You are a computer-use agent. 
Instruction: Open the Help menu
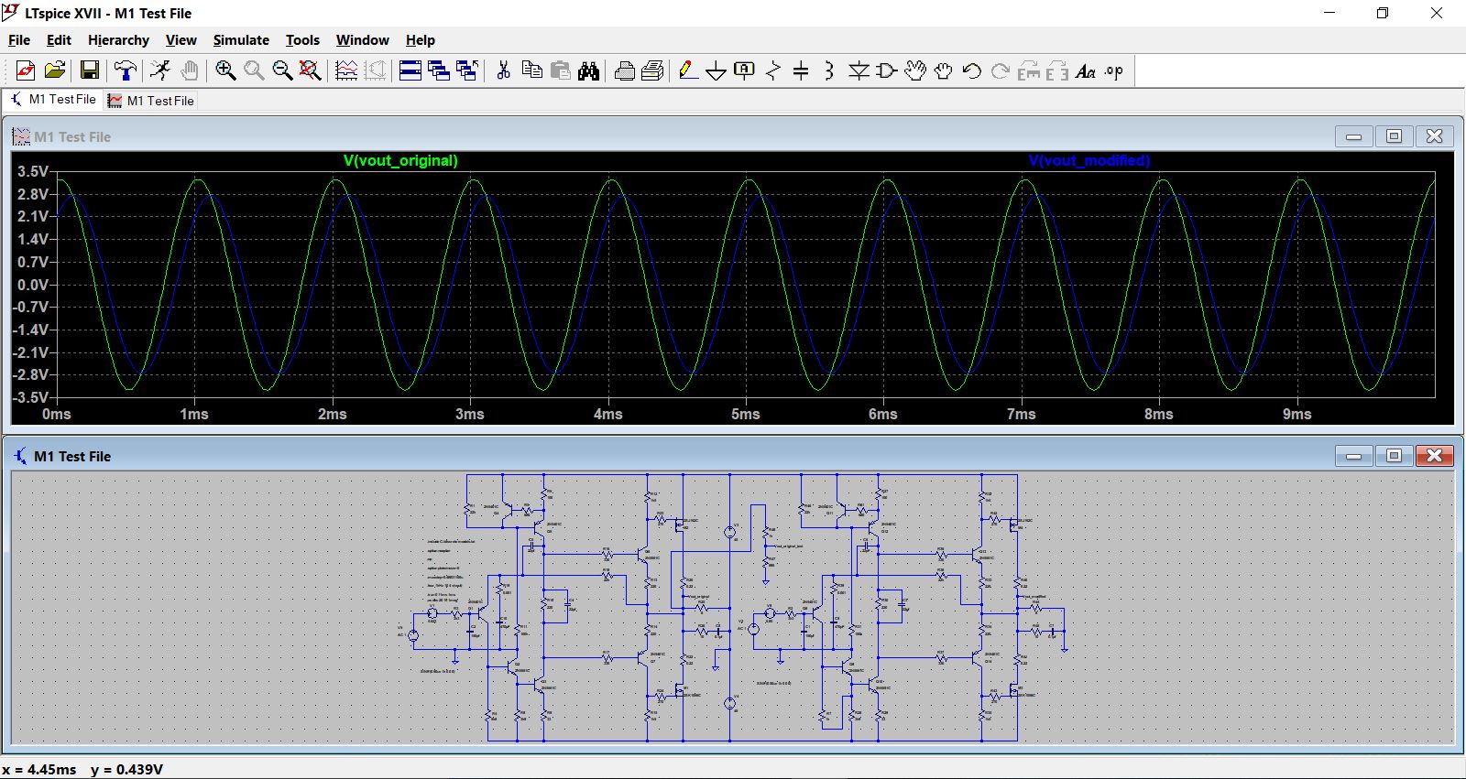tap(421, 40)
